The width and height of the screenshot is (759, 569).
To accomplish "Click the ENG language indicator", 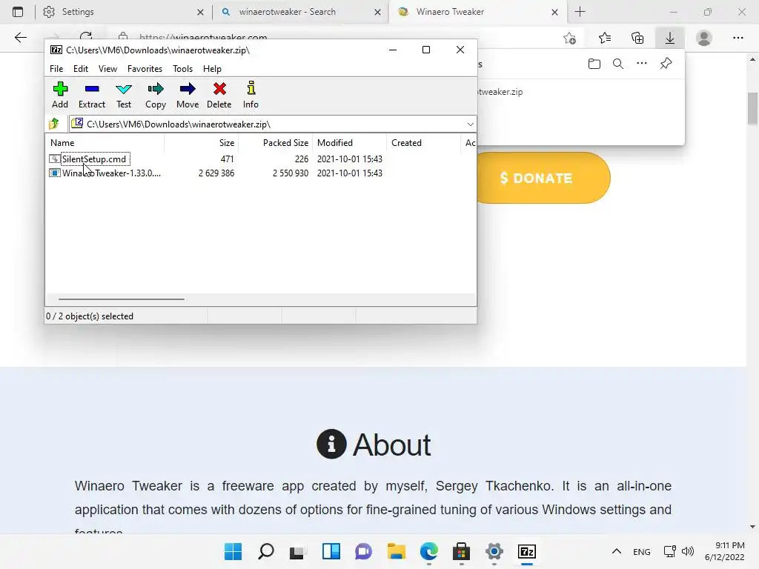I will [641, 551].
